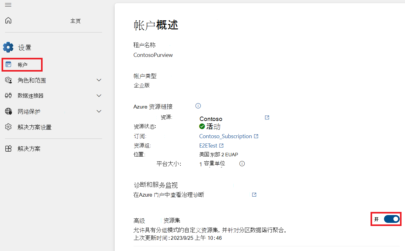Click the 租户名称 label

(144, 45)
